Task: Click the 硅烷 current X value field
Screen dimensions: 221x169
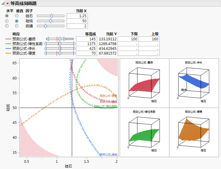Action: [x=77, y=21]
